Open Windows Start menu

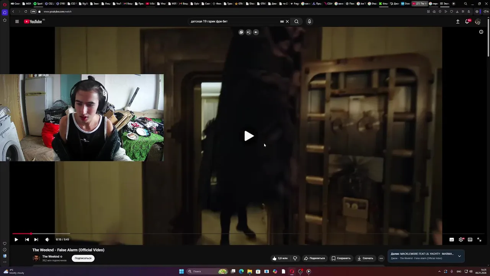pyautogui.click(x=181, y=271)
